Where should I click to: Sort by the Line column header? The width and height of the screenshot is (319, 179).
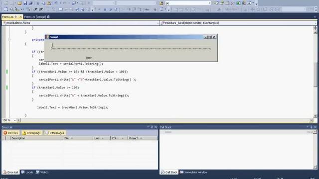pos(102,138)
